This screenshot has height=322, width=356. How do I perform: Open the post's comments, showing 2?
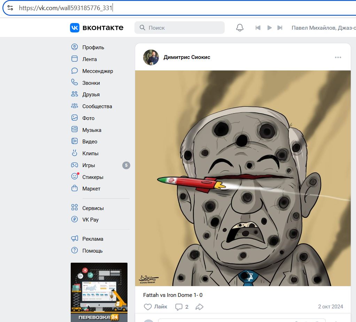pos(182,307)
